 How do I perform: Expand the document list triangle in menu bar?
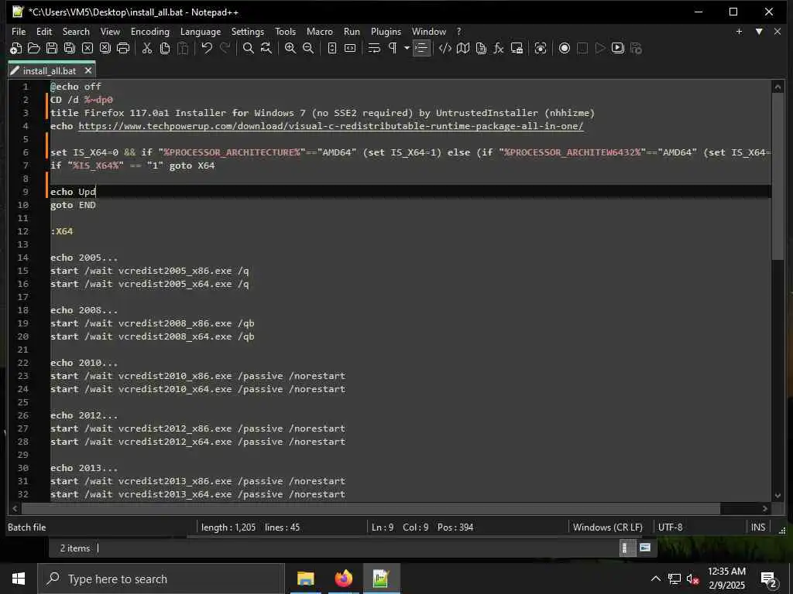pyautogui.click(x=759, y=32)
